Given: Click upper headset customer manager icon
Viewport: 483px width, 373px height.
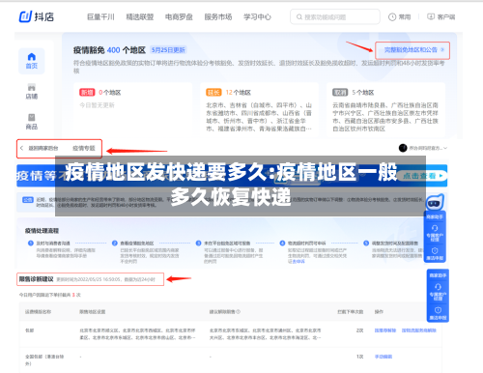Looking at the screenshot, I should (435, 228).
